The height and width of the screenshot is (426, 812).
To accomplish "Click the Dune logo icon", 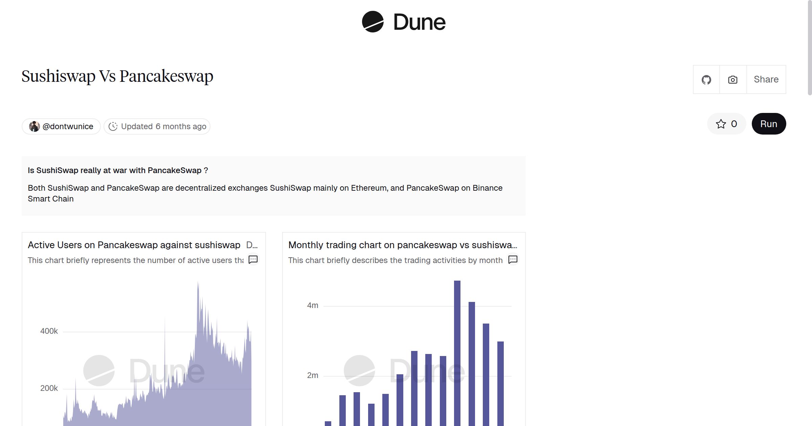I will tap(373, 22).
